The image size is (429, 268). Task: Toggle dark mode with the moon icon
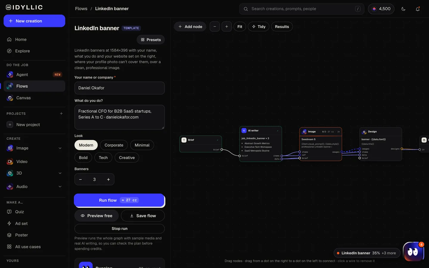tap(403, 9)
